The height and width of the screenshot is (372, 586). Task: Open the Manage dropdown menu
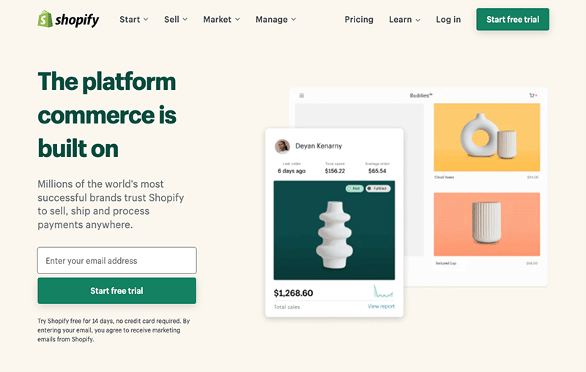click(x=275, y=20)
